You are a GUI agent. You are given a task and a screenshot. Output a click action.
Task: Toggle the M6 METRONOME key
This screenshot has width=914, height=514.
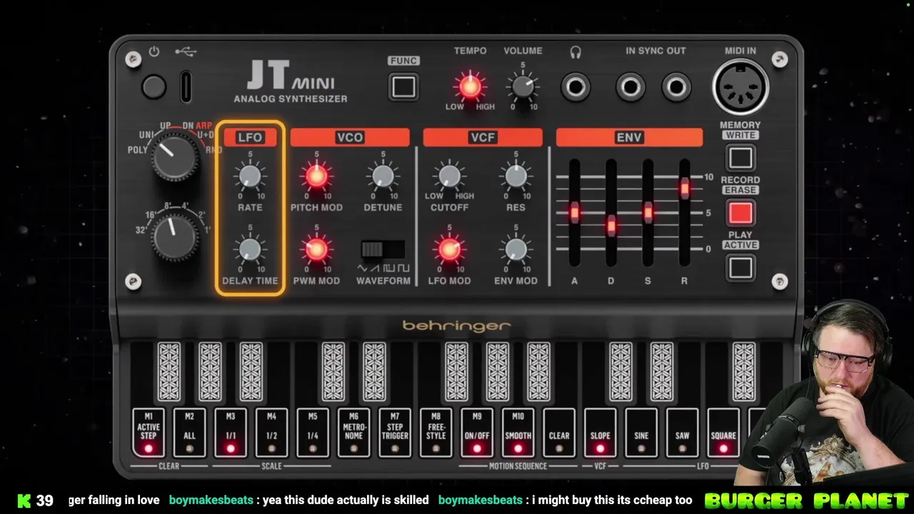[353, 433]
